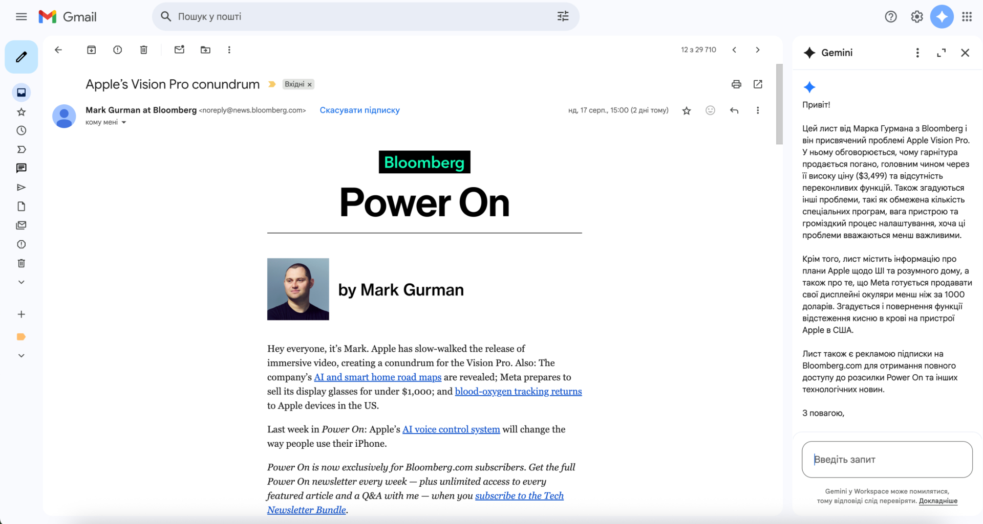
Task: Star the Apple's Vision Pro conundrum email
Action: 687,110
